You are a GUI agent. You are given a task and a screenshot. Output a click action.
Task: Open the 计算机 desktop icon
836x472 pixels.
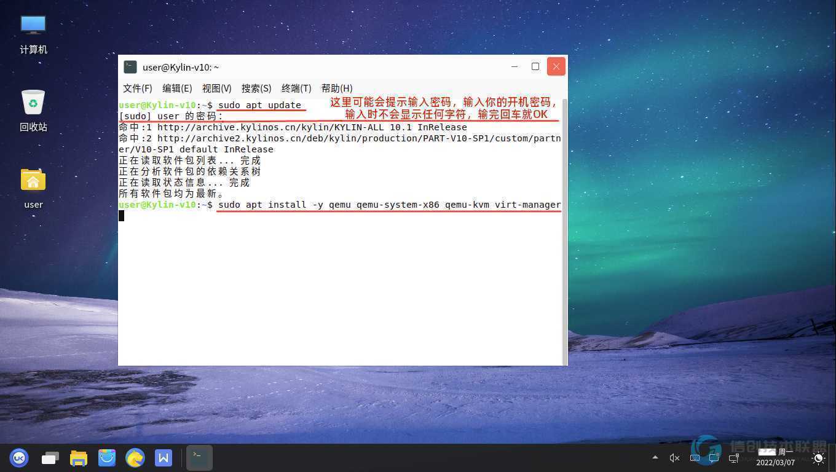(33, 34)
